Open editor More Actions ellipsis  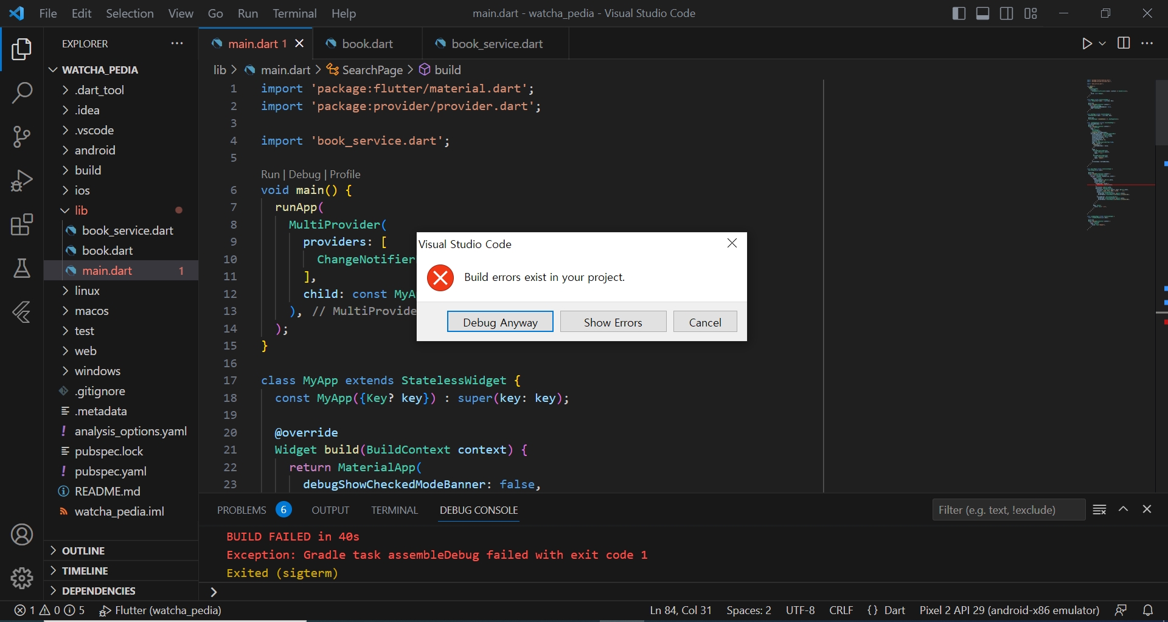[1147, 43]
